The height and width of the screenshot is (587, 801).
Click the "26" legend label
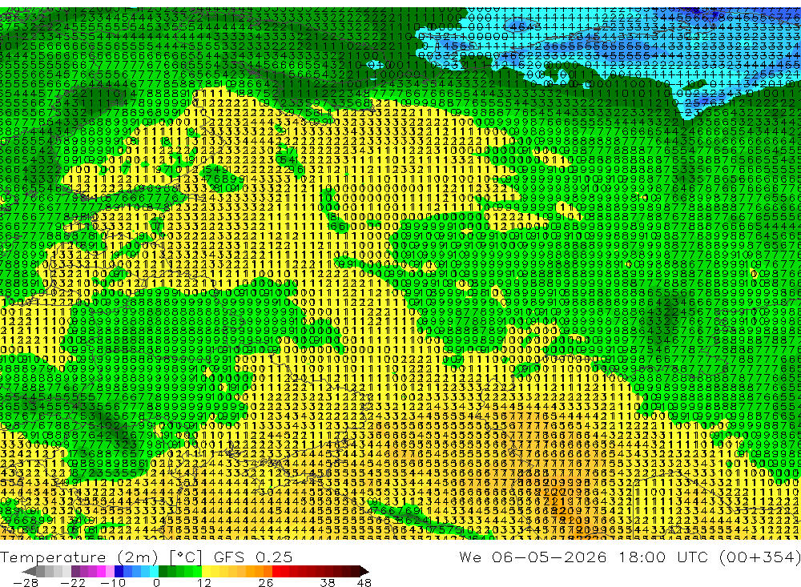coord(266,583)
